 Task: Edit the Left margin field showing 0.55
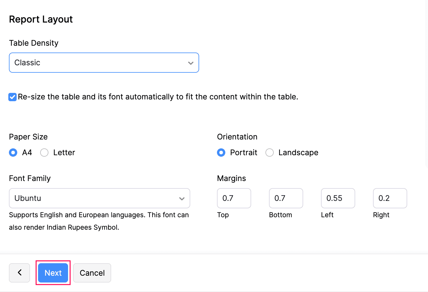click(338, 198)
